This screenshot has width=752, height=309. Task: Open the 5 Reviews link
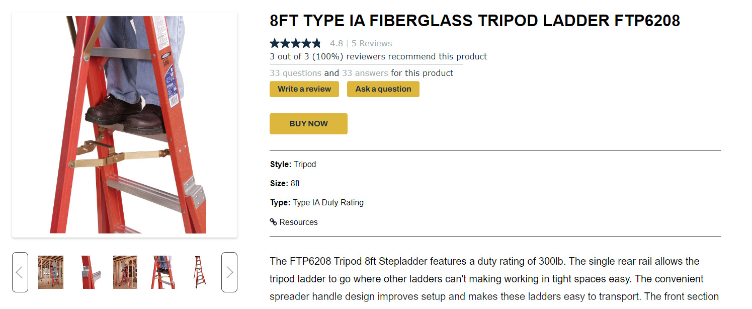coord(372,43)
